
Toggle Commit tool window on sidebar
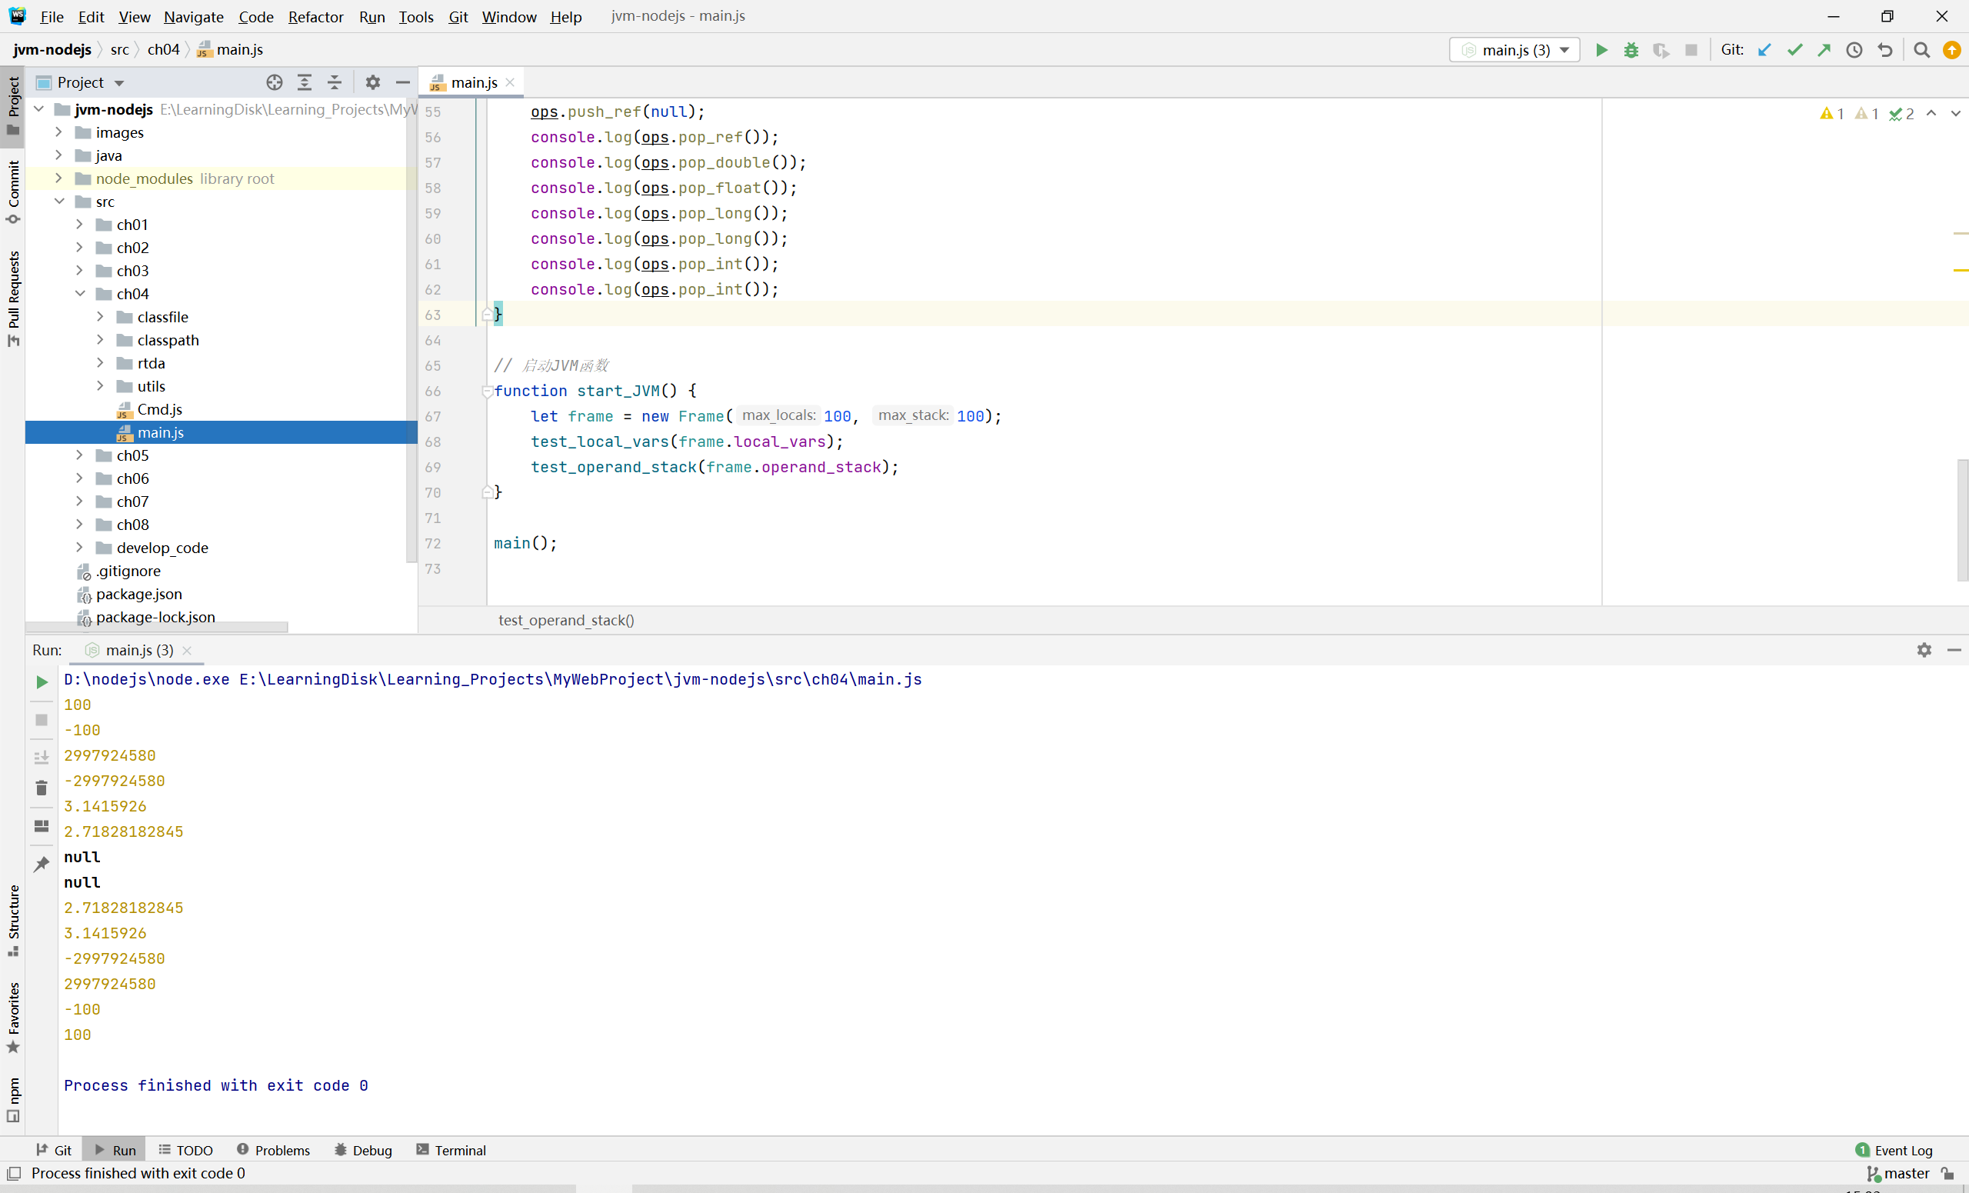point(13,190)
